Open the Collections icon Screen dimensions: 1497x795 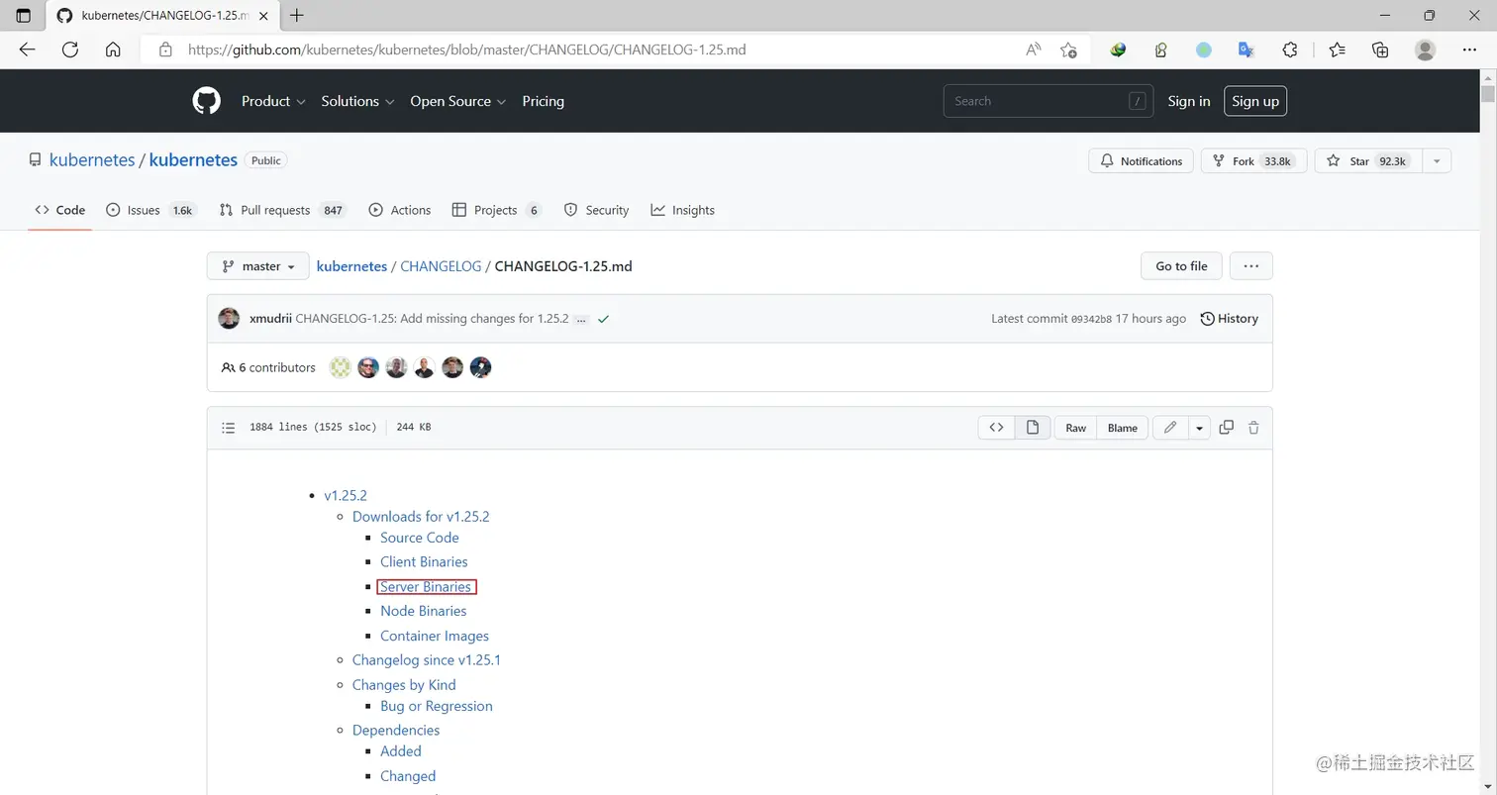click(1380, 50)
